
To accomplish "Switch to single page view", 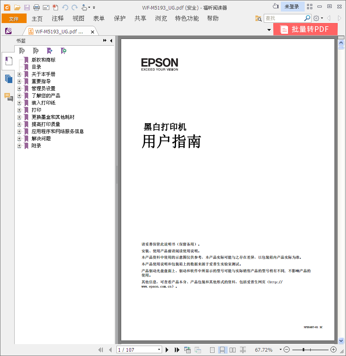I will tap(212, 350).
